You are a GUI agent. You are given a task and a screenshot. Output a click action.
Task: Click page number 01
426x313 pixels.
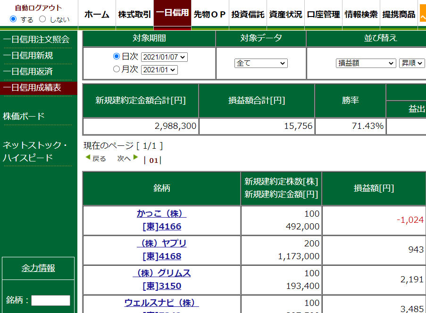click(153, 161)
